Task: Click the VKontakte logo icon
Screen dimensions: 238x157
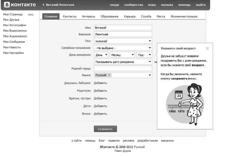Action: pos(6,5)
